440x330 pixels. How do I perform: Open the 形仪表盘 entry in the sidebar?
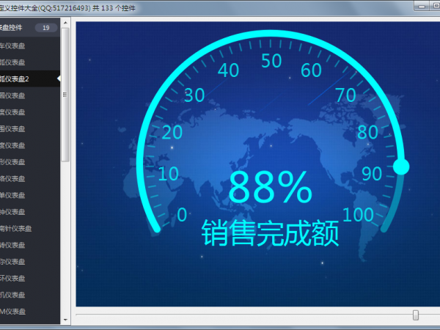tap(13, 162)
